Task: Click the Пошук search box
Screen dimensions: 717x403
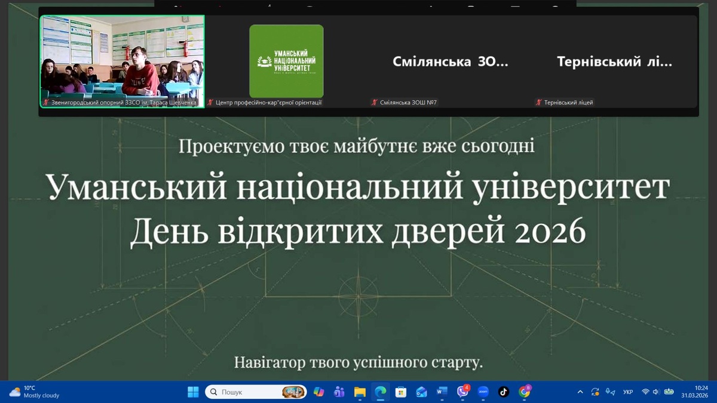Action: click(245, 392)
